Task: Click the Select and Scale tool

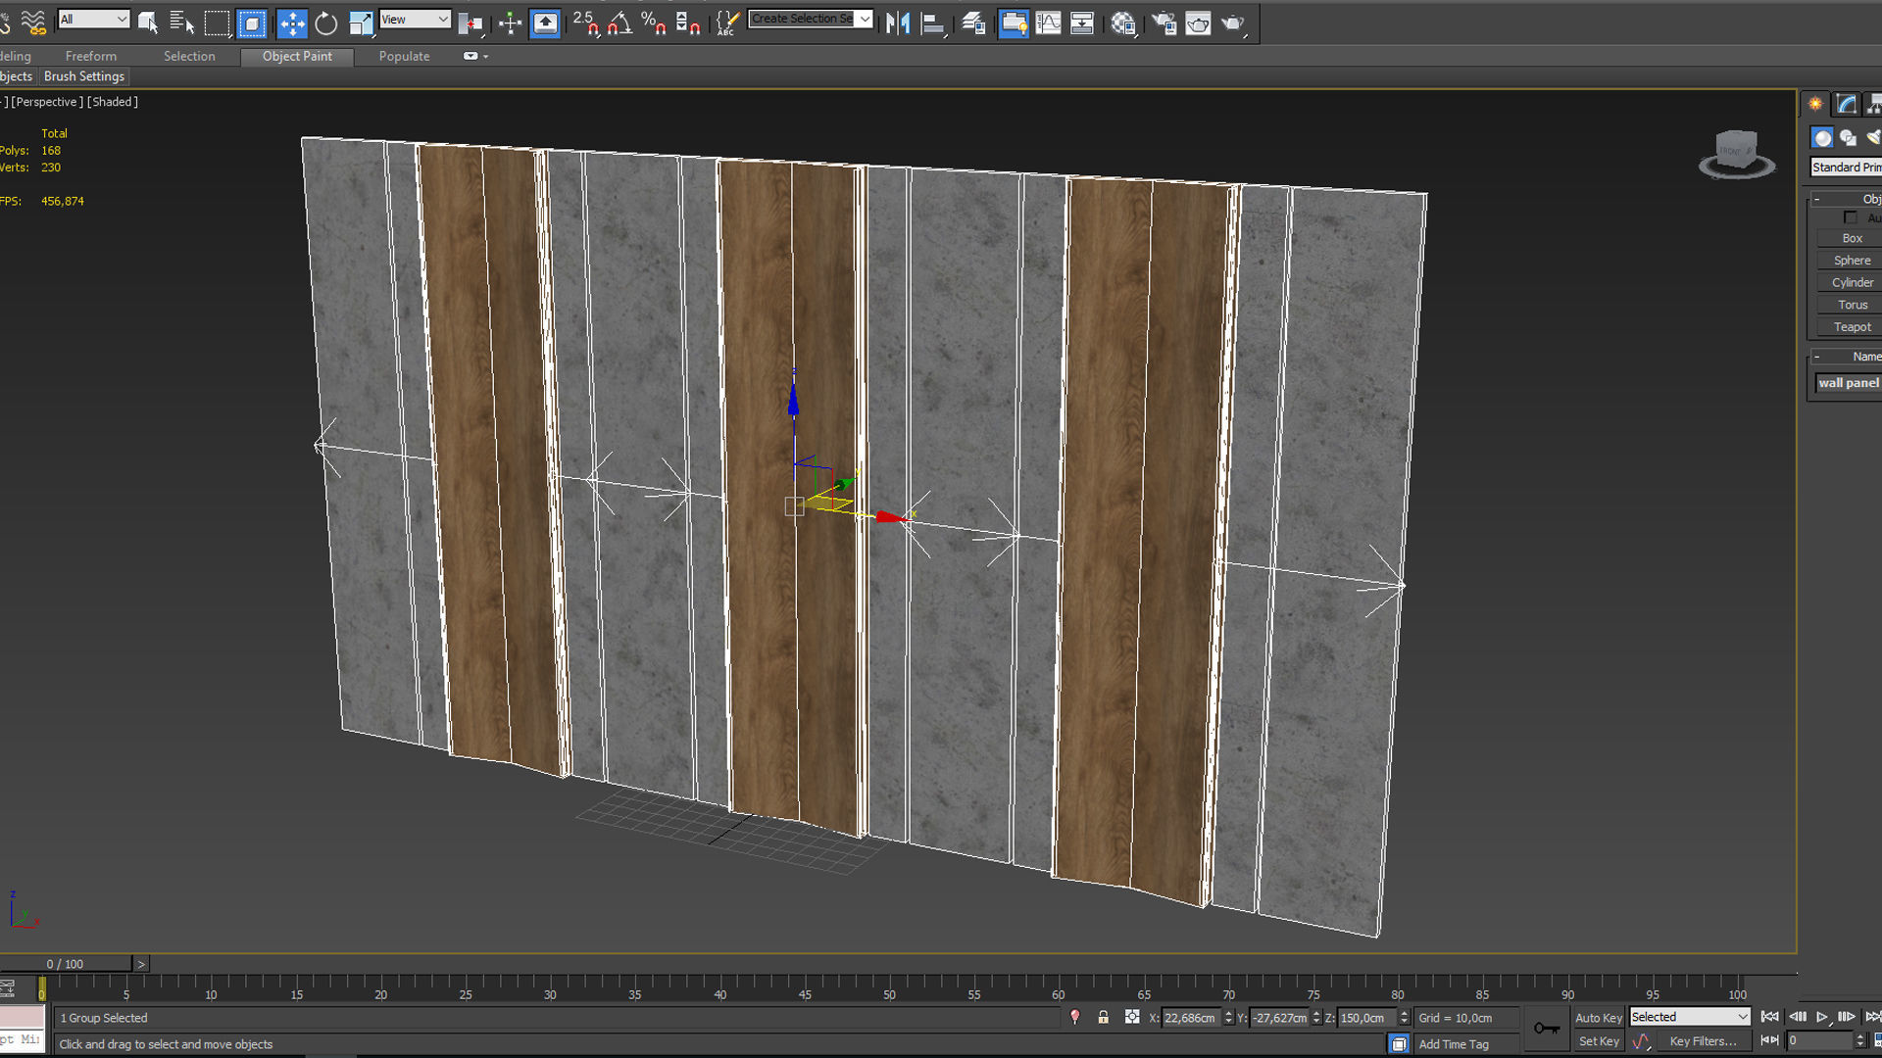Action: click(x=361, y=23)
